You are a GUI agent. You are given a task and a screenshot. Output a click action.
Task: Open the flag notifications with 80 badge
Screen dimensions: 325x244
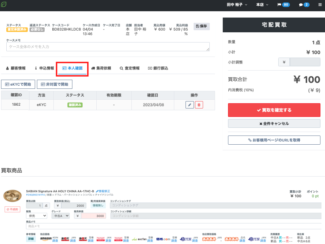283,5
